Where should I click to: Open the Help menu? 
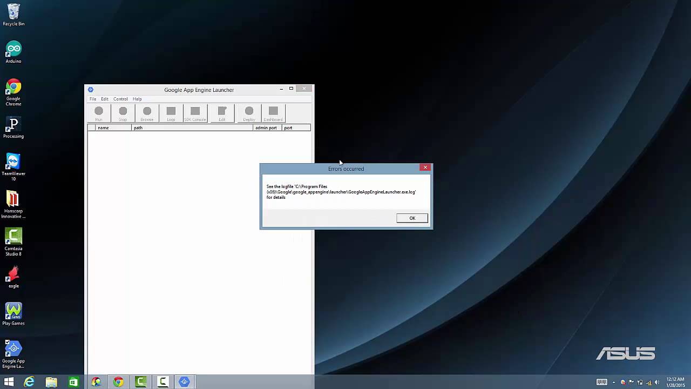pyautogui.click(x=137, y=99)
